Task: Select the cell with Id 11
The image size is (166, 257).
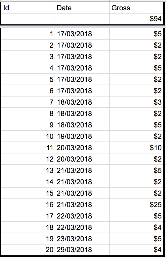Action: [x=28, y=148]
